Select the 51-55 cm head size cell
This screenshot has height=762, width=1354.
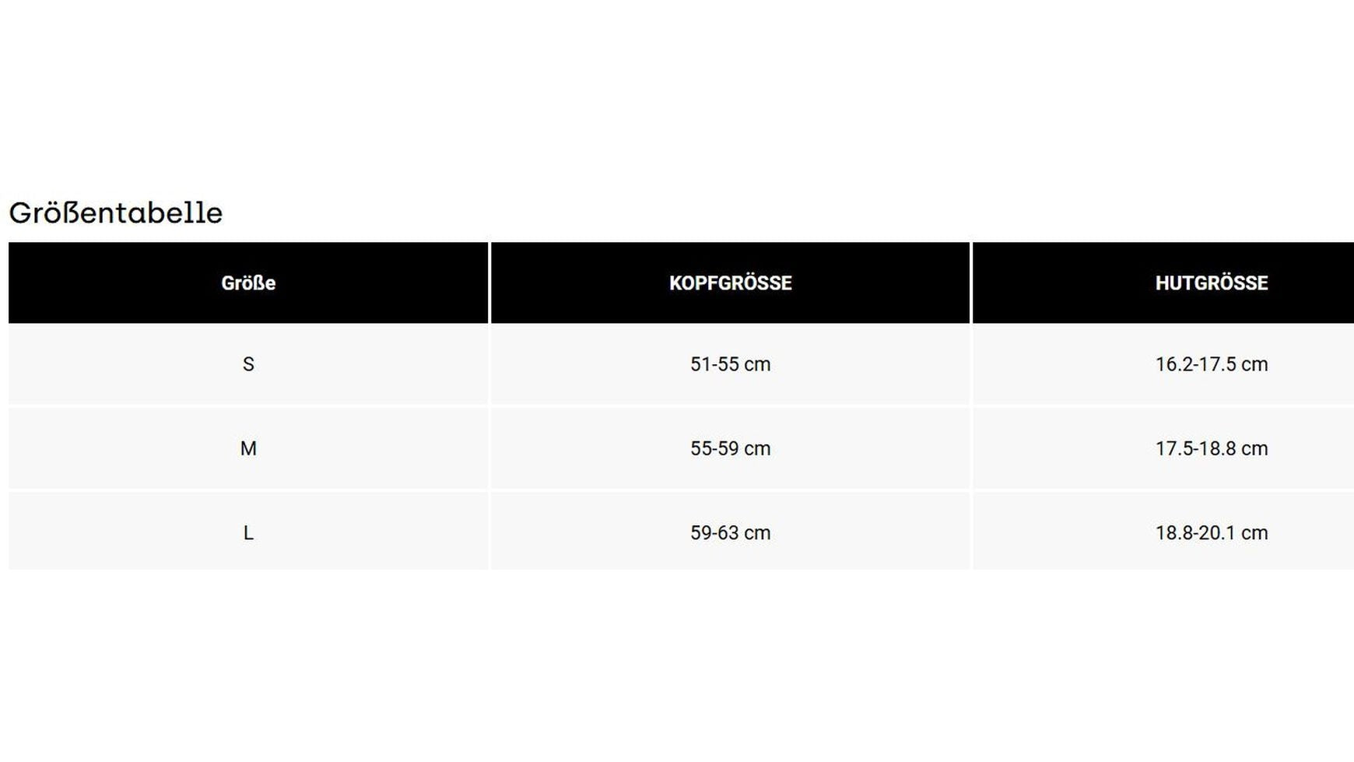[730, 364]
